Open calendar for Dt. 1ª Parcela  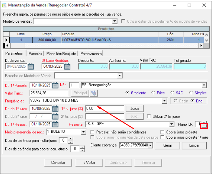pyautogui.click(x=55, y=85)
